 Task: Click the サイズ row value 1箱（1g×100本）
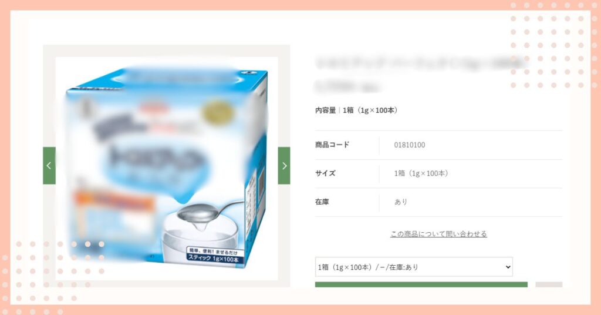click(421, 173)
